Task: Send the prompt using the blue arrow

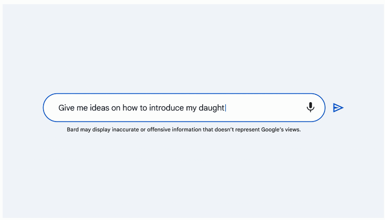Action: 338,107
